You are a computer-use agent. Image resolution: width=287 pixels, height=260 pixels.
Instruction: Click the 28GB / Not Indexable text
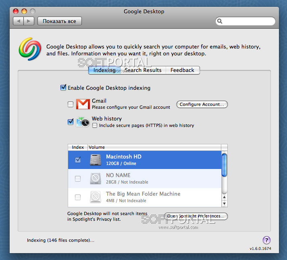pyautogui.click(x=127, y=182)
